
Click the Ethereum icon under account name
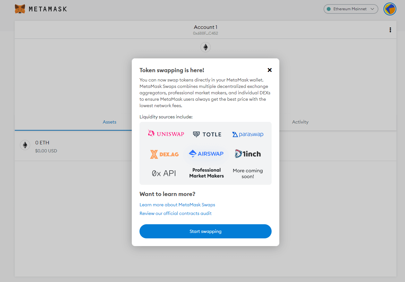point(206,47)
